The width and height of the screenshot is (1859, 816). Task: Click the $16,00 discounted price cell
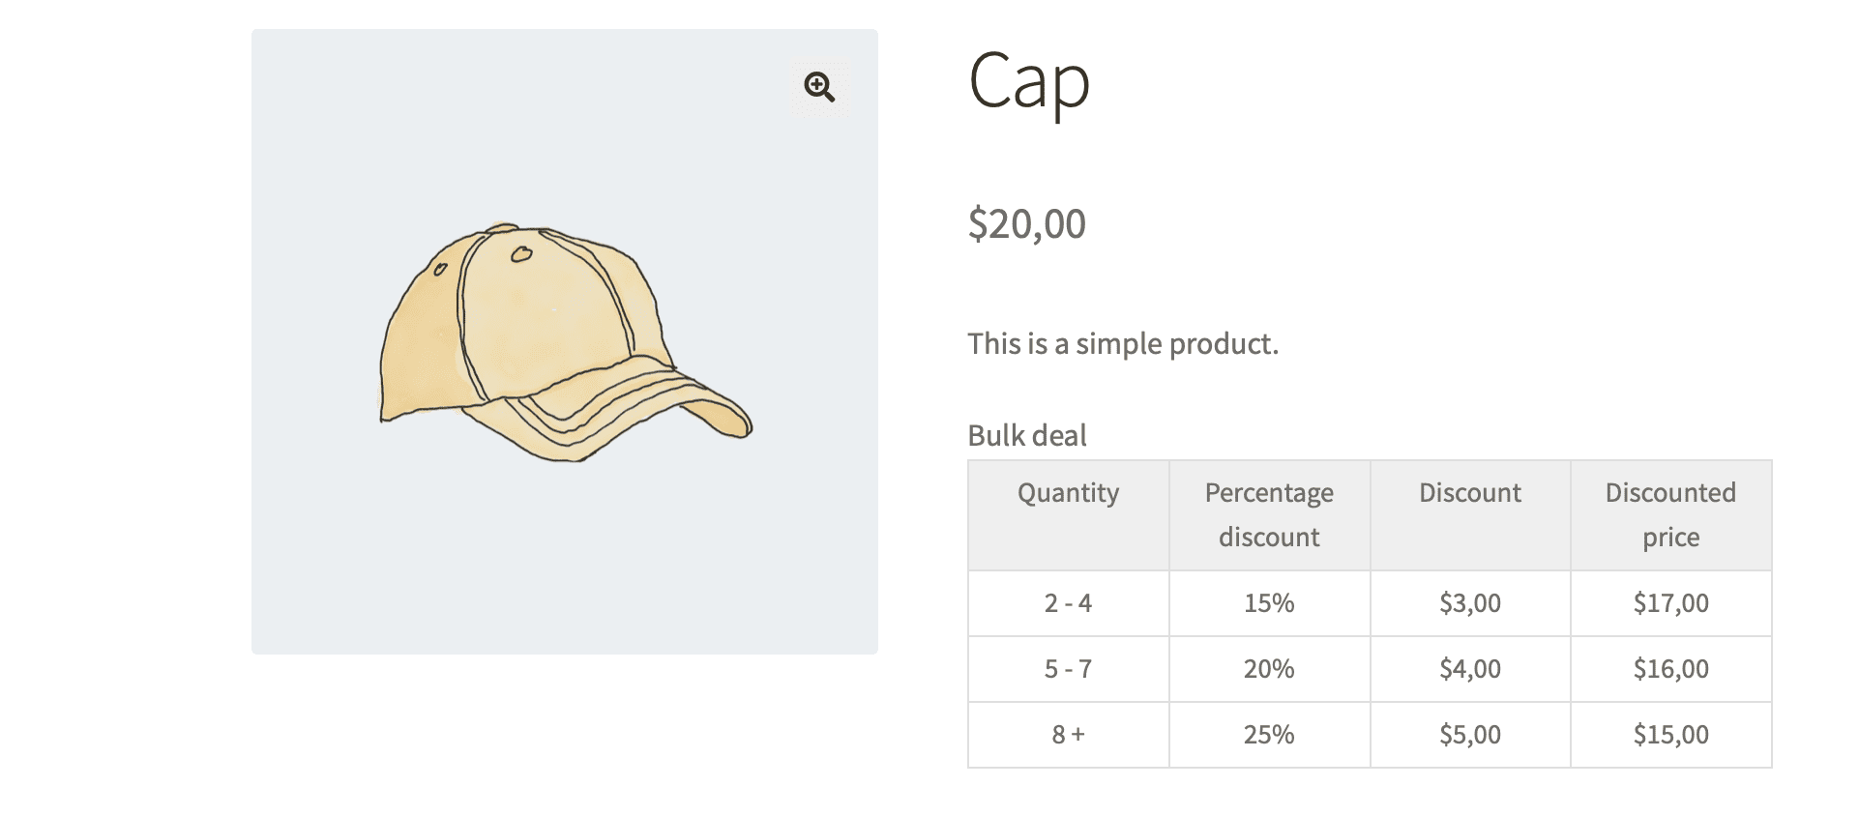(x=1670, y=669)
